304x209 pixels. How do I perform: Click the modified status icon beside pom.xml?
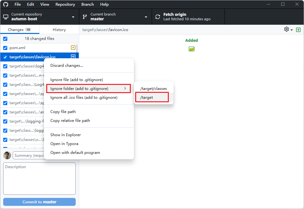point(73,48)
